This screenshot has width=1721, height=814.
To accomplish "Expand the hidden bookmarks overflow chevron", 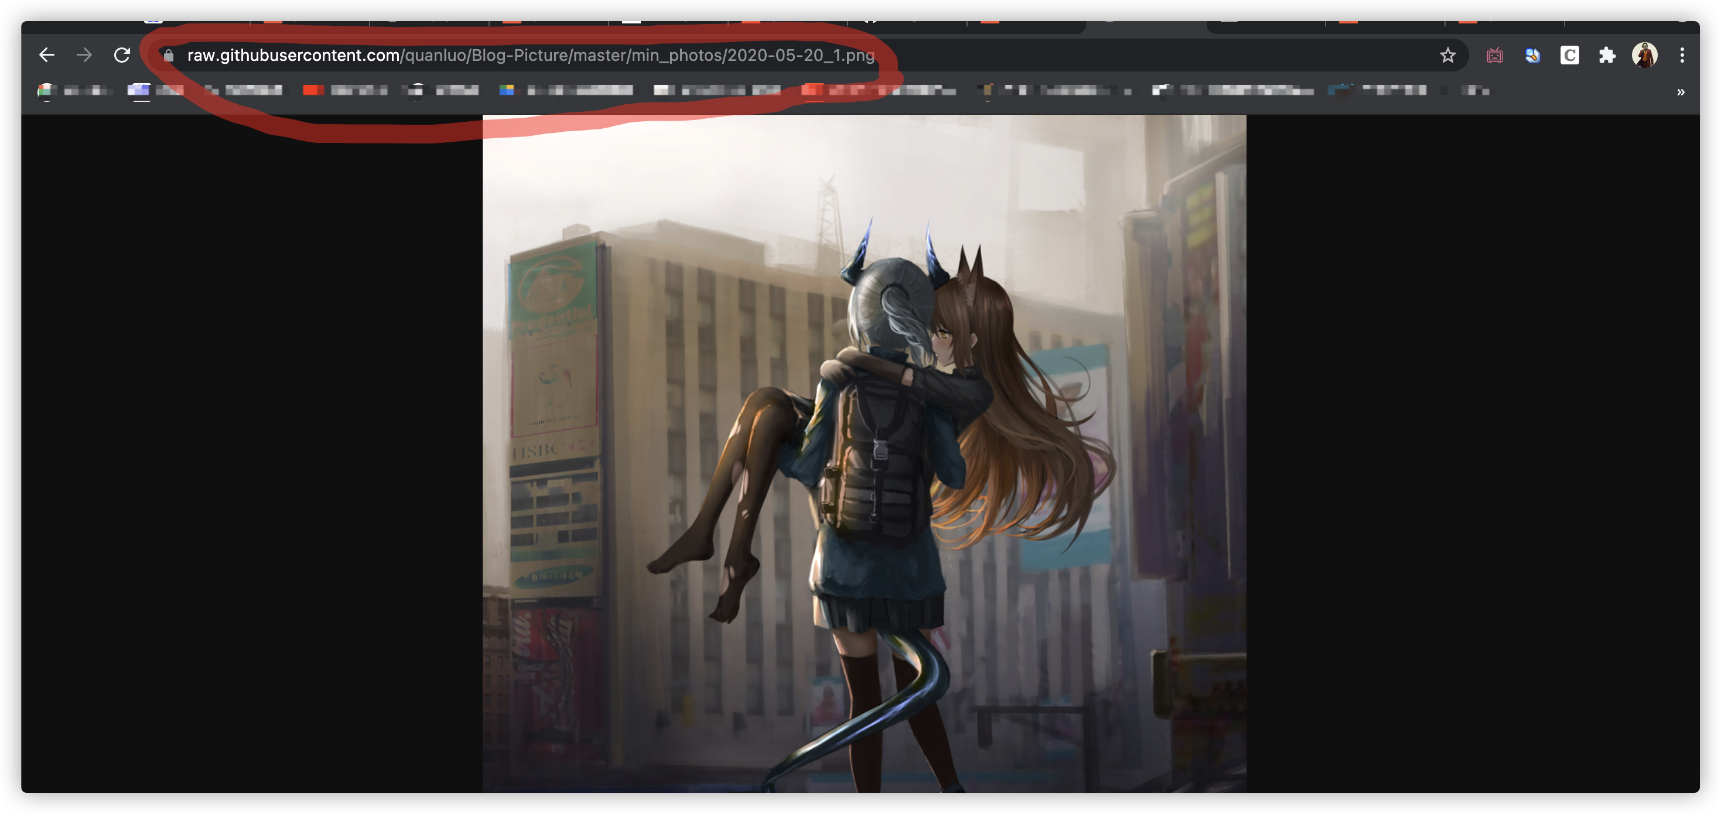I will pyautogui.click(x=1680, y=92).
